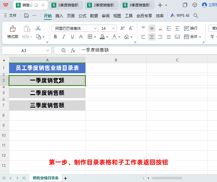The width and height of the screenshot is (217, 182).
Task: Select cell containing 二季度销售额
Action: [47, 93]
